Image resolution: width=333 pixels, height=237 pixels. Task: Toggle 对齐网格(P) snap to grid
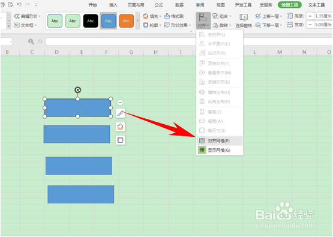[220, 141]
